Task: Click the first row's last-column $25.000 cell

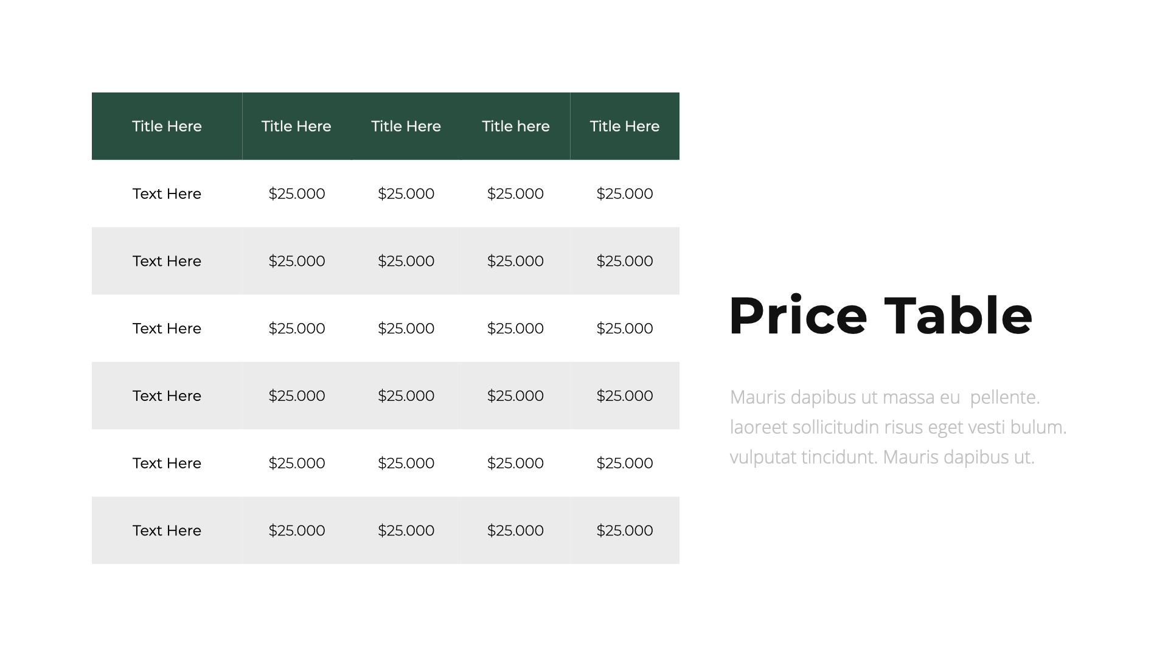Action: (x=625, y=193)
